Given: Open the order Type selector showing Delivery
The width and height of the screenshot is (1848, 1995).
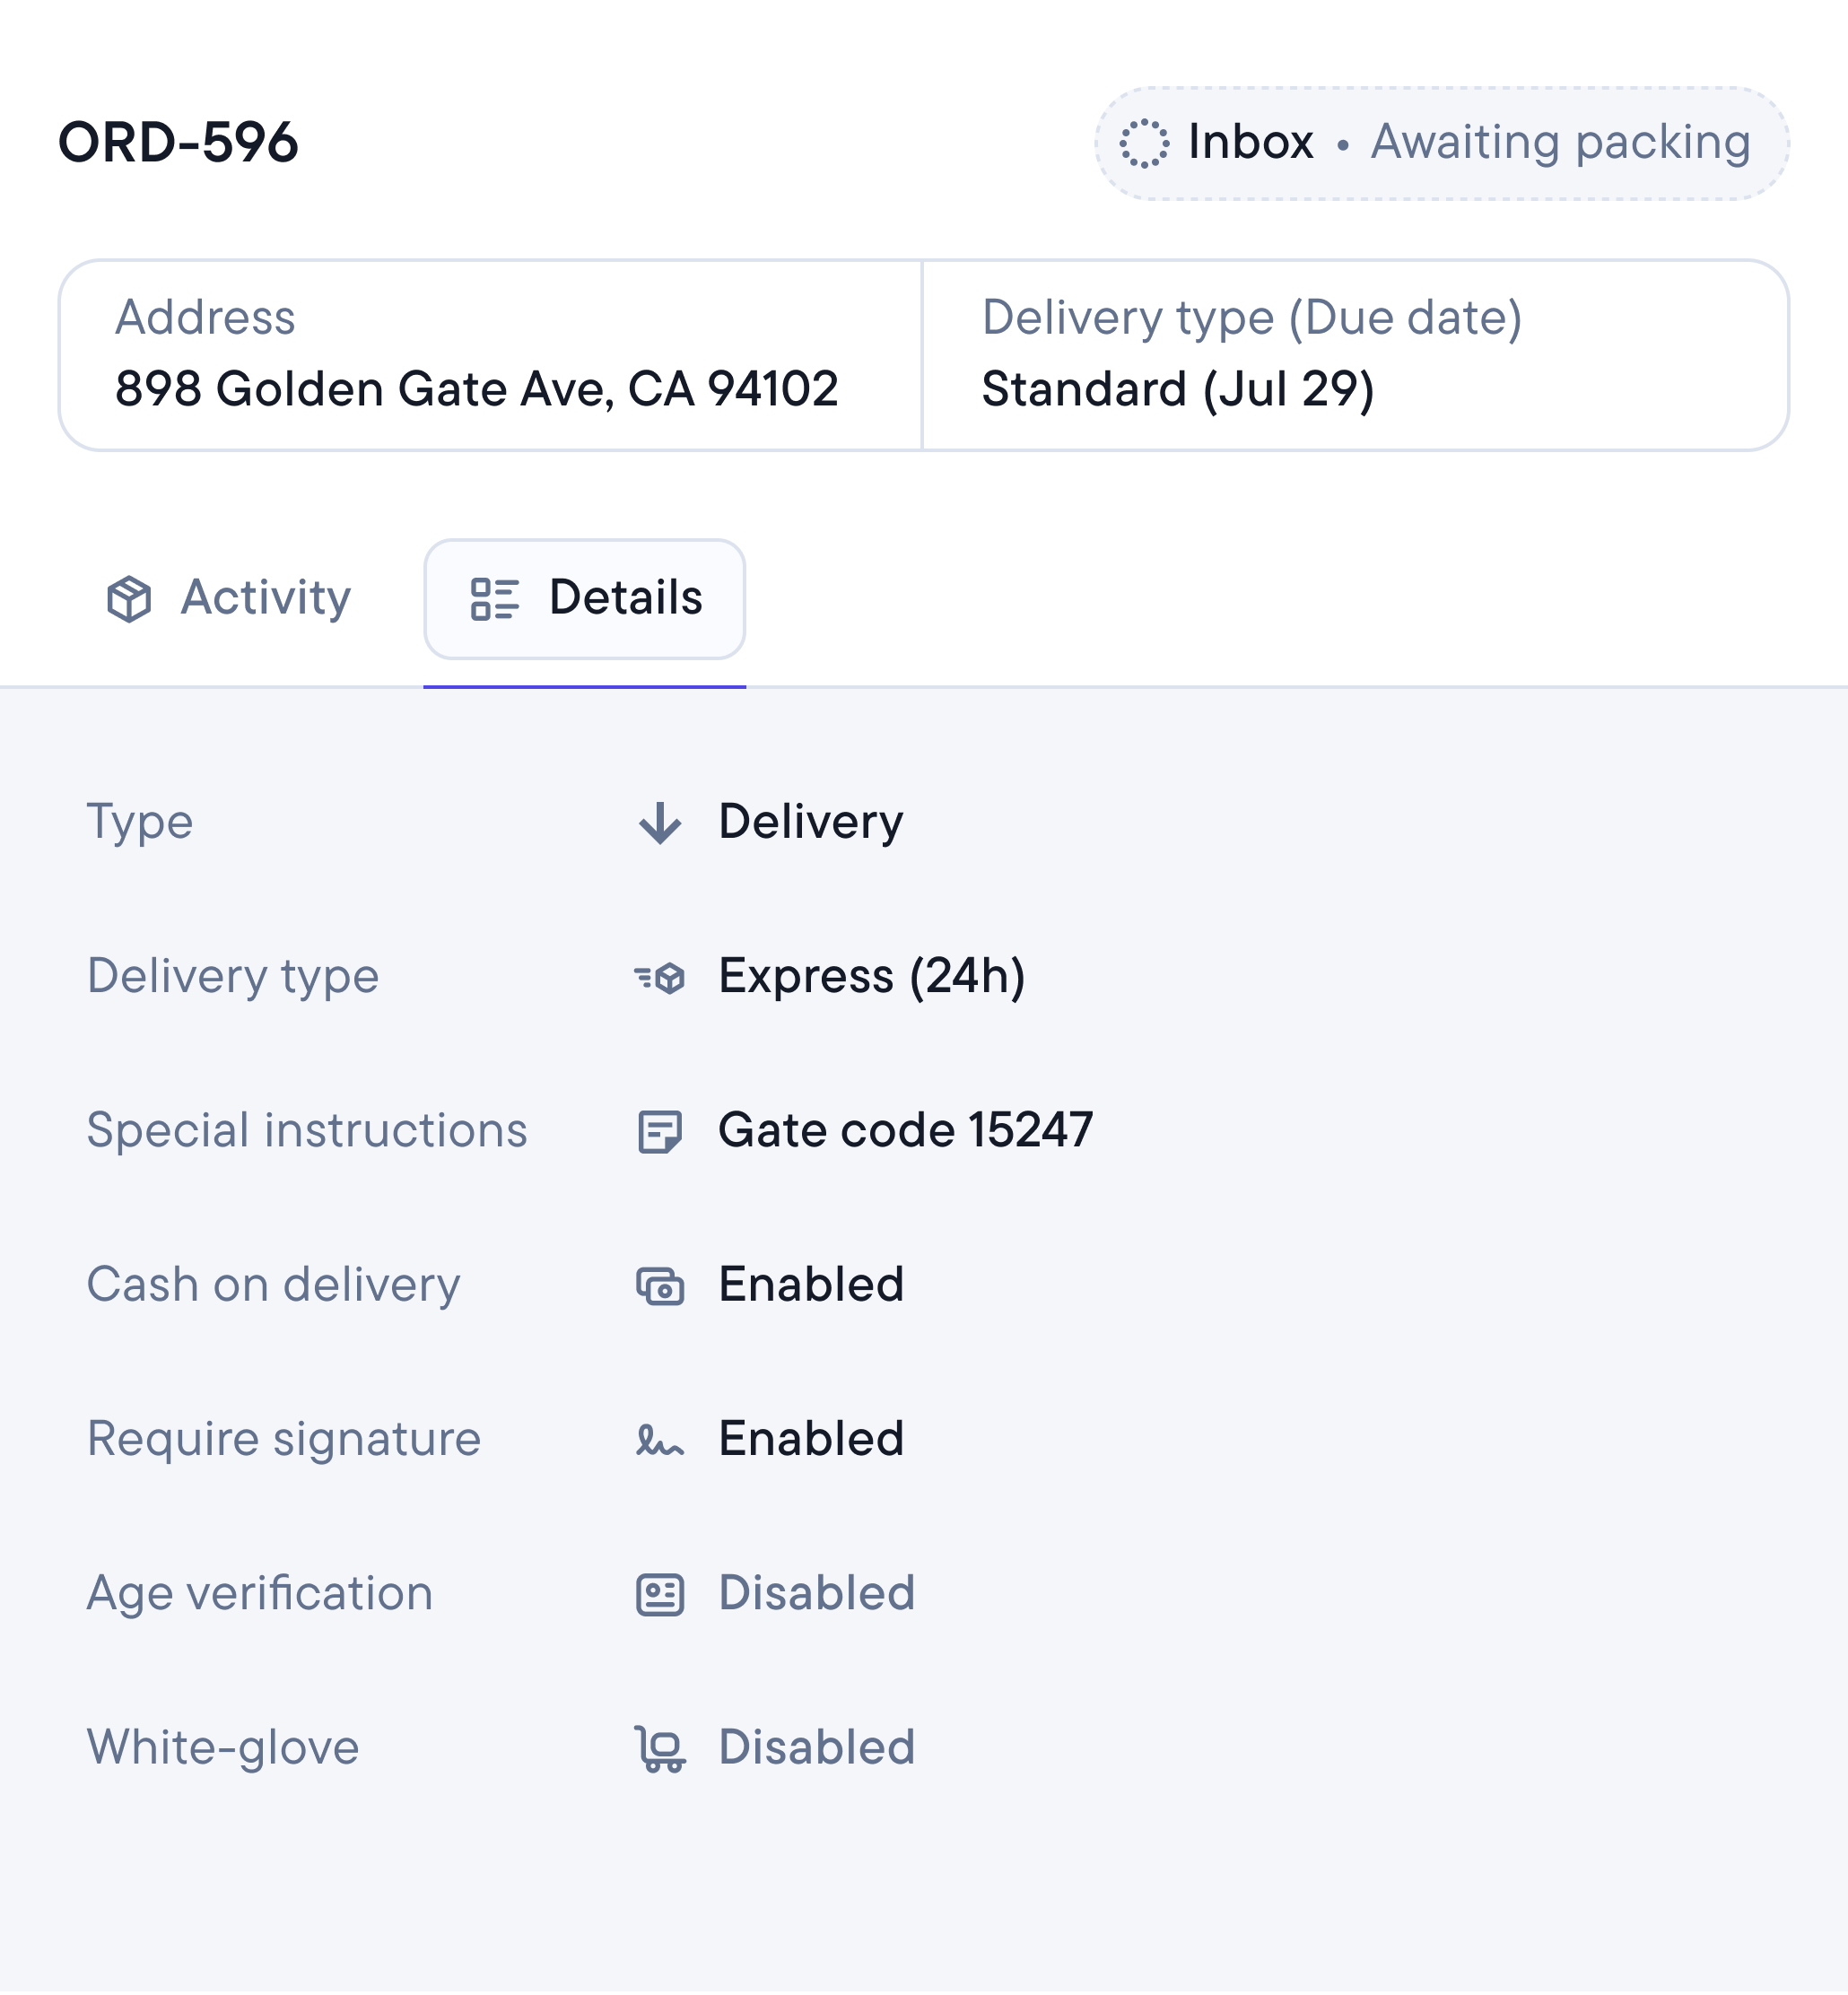Looking at the screenshot, I should (810, 822).
